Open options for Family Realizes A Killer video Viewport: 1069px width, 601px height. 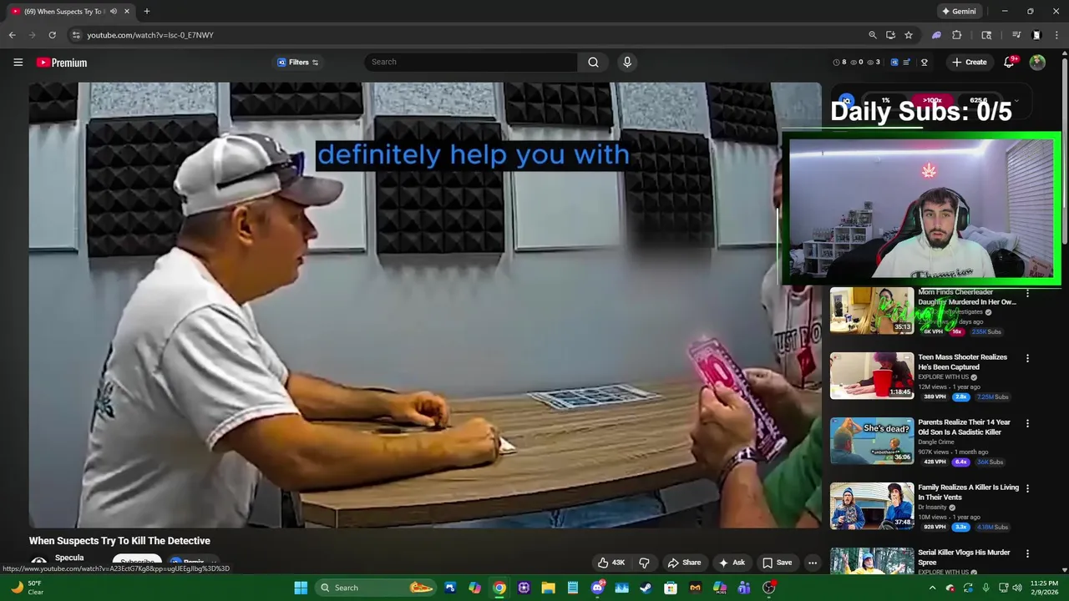1027,488
